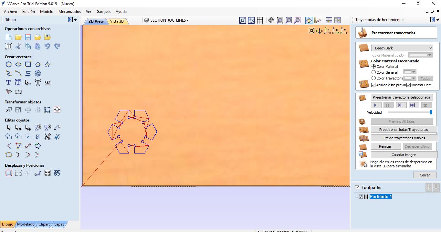View down the Z axis
Image resolution: width=441 pixels, height=232 pixels.
click(328, 31)
